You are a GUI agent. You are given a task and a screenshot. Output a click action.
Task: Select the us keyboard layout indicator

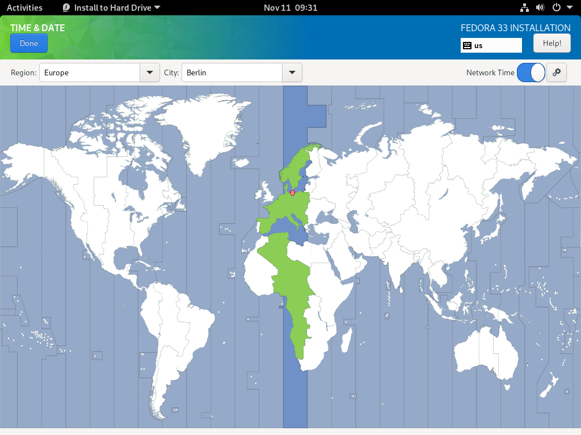click(x=491, y=45)
